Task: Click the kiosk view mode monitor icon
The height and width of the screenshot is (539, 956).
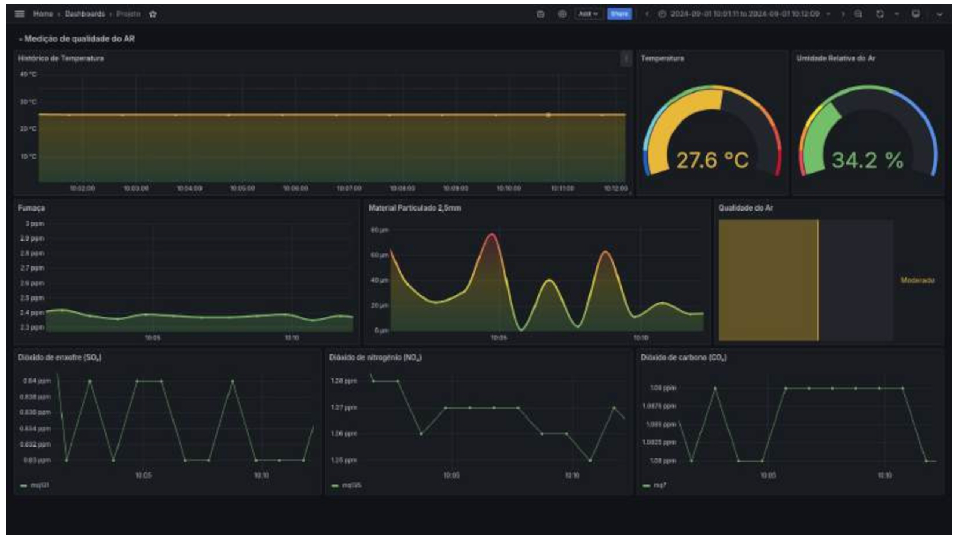Action: pos(916,14)
